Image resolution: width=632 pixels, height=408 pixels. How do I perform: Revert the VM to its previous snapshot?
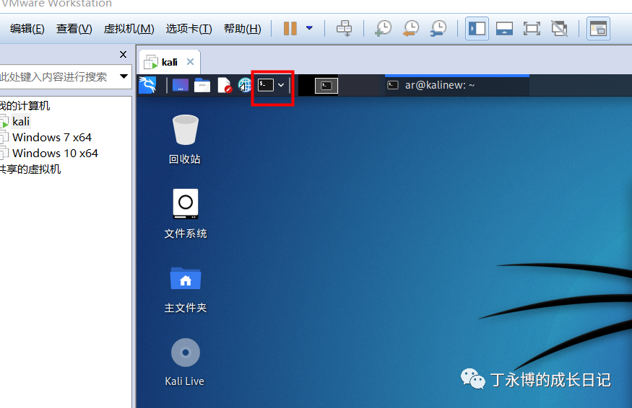(x=411, y=29)
